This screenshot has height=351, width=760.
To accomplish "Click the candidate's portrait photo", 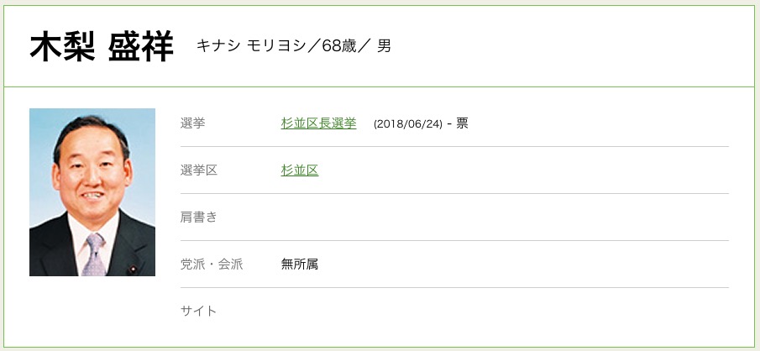I will 92,192.
